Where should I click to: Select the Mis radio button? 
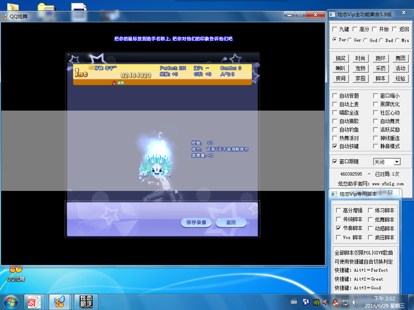[x=397, y=40]
